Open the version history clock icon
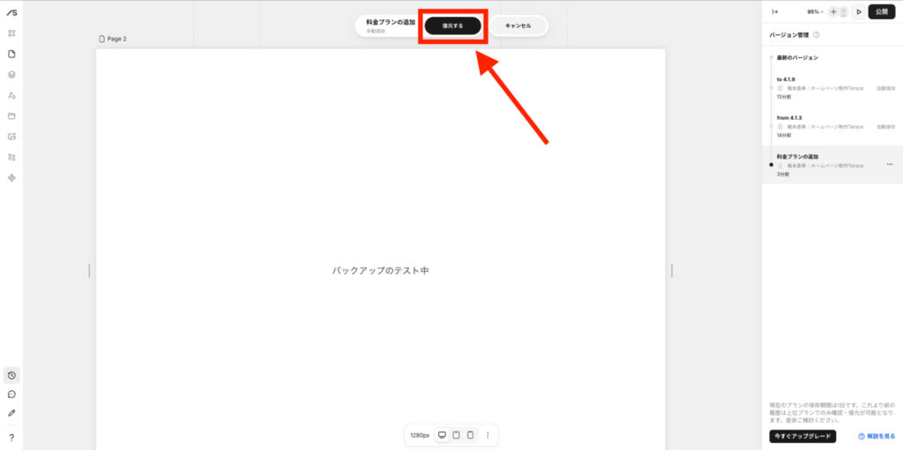The image size is (903, 450). click(11, 375)
